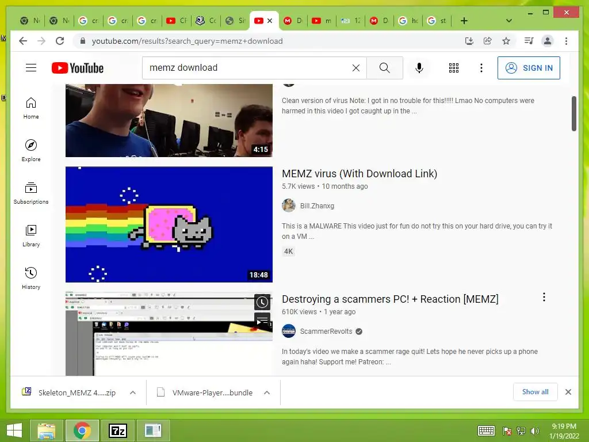Image resolution: width=589 pixels, height=442 pixels.
Task: Open the media control icon in Chrome toolbar
Action: click(x=529, y=41)
